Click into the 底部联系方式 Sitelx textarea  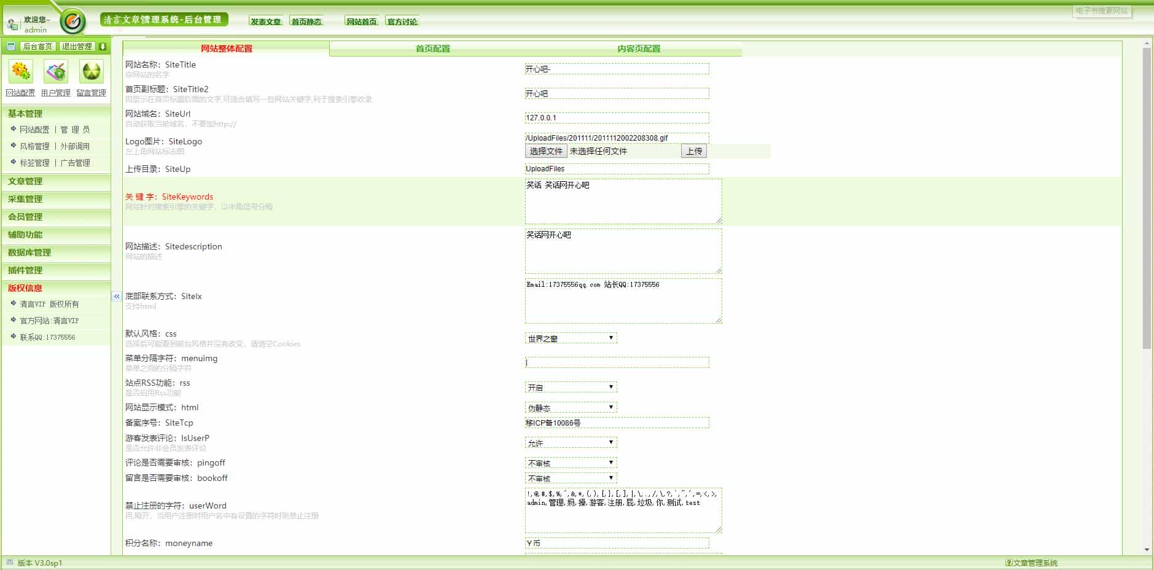(x=623, y=301)
